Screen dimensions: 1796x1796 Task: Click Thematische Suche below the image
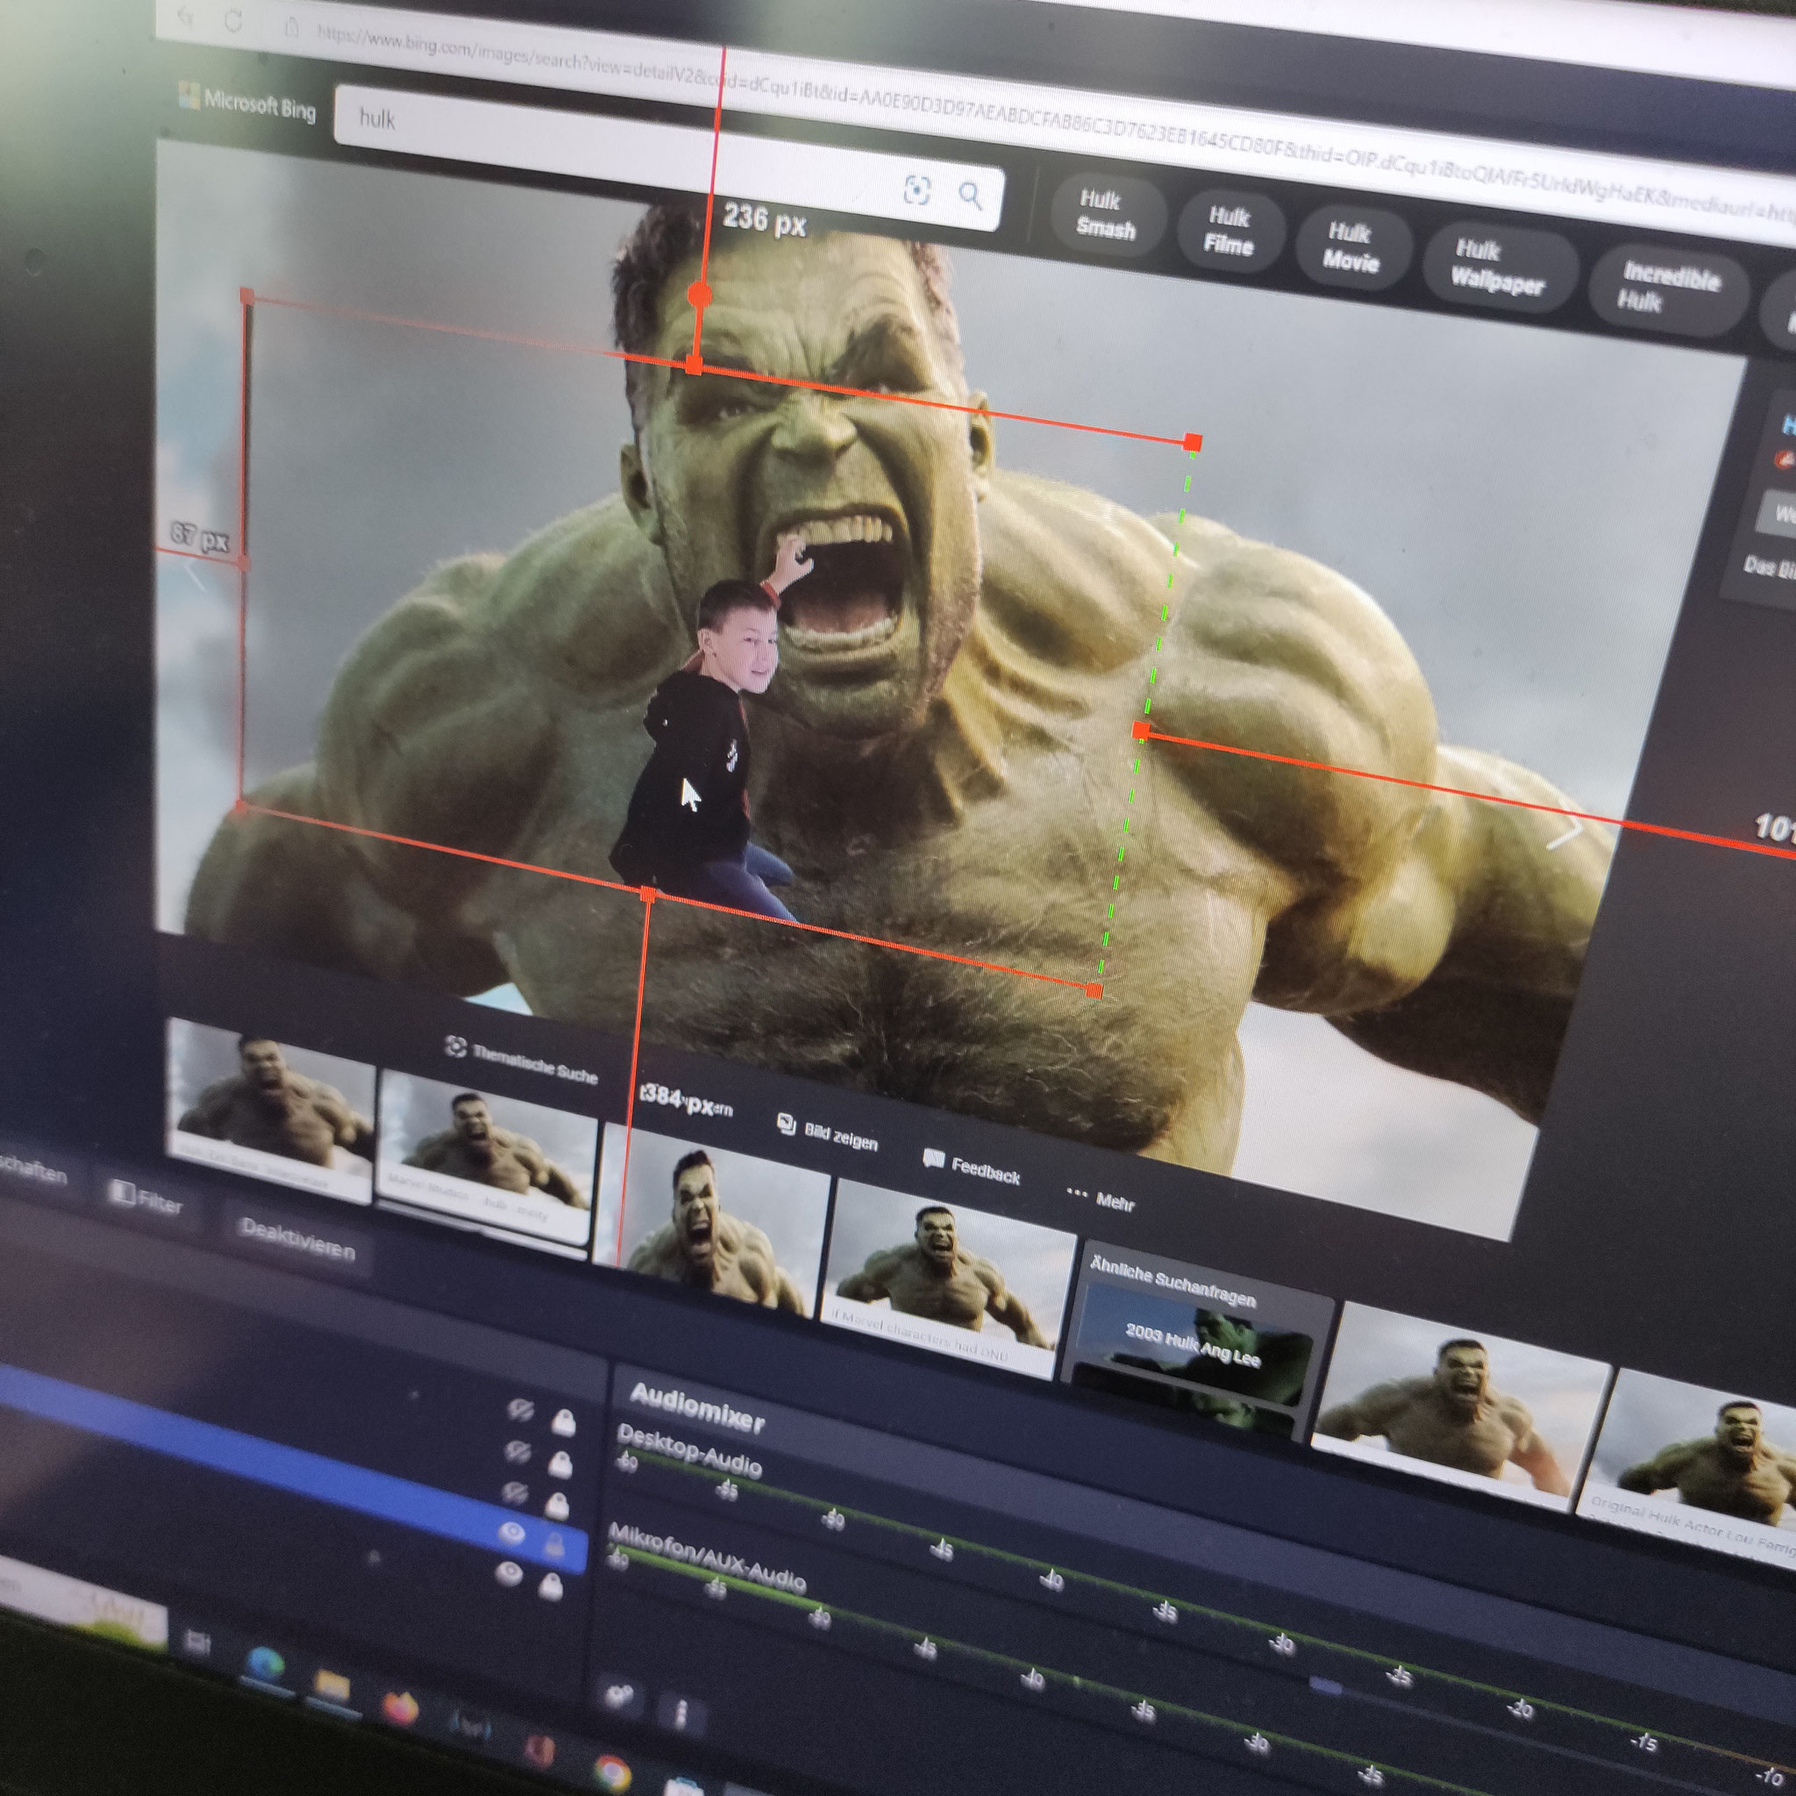(523, 1061)
